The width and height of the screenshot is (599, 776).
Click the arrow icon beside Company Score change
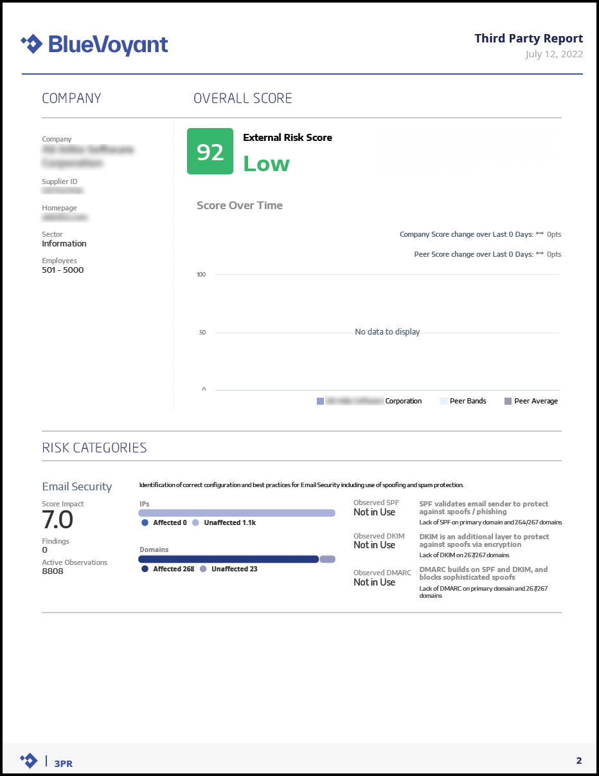pyautogui.click(x=540, y=234)
